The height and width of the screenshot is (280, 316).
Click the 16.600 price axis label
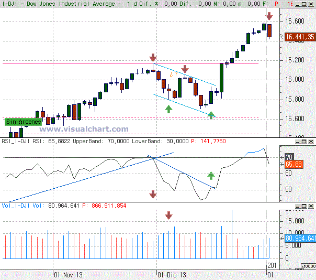point(295,21)
